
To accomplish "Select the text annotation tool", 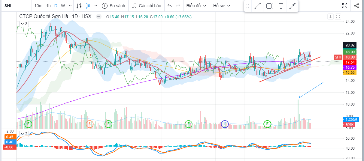I will point(281,6).
